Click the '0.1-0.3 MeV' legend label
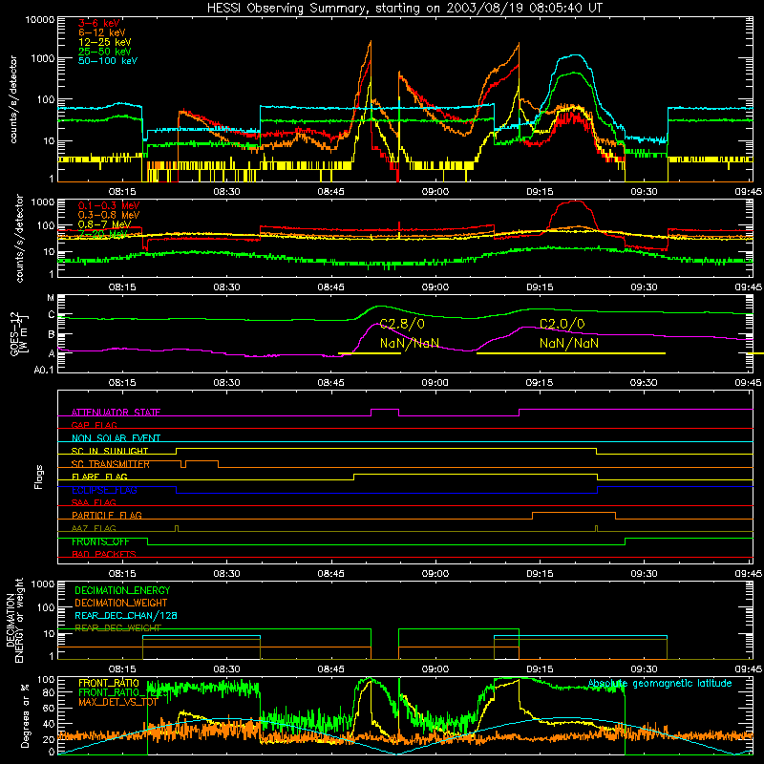This screenshot has width=764, height=764. (x=108, y=205)
